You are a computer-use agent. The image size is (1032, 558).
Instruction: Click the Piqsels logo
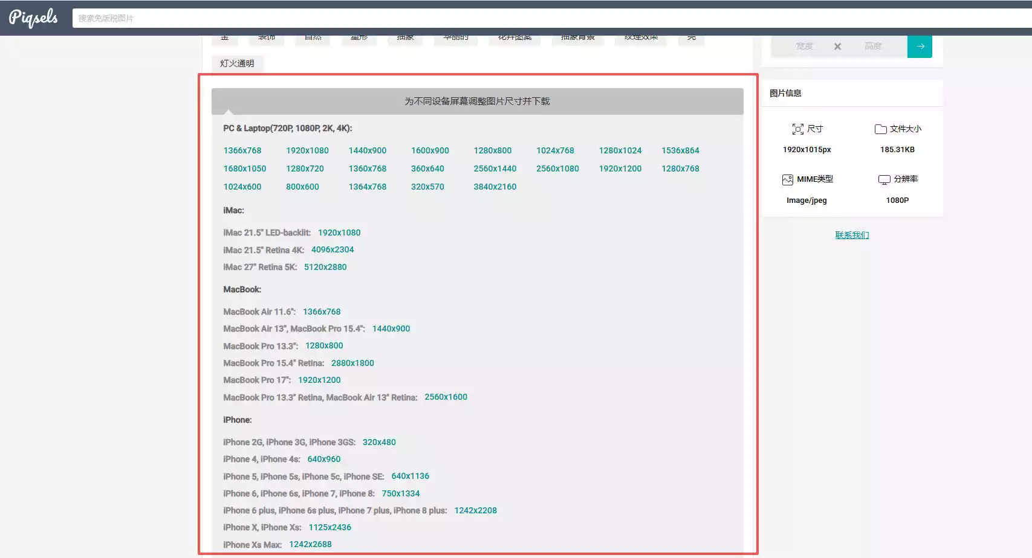[33, 18]
